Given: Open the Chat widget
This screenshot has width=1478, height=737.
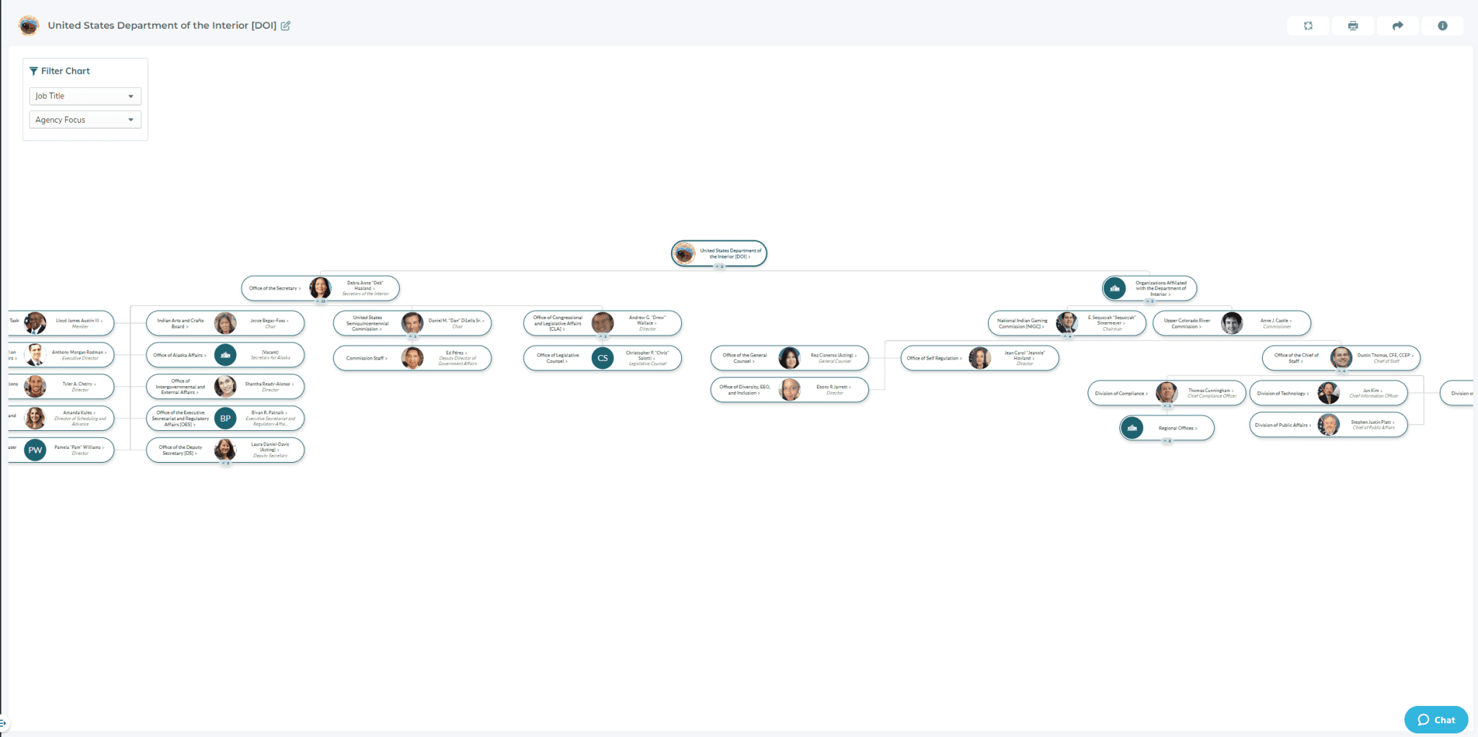Looking at the screenshot, I should click(1436, 720).
